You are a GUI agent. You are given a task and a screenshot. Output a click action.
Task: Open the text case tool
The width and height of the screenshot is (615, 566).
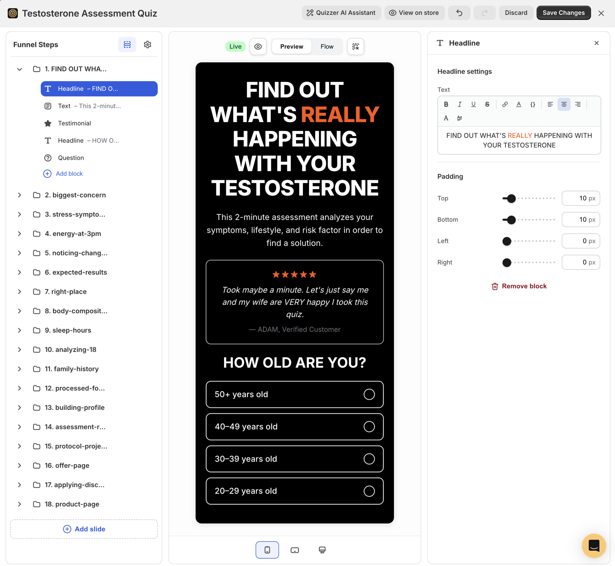460,118
